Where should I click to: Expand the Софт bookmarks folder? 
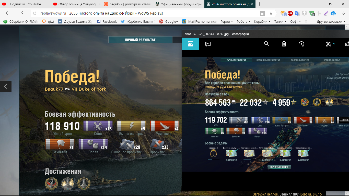[x=295, y=22]
